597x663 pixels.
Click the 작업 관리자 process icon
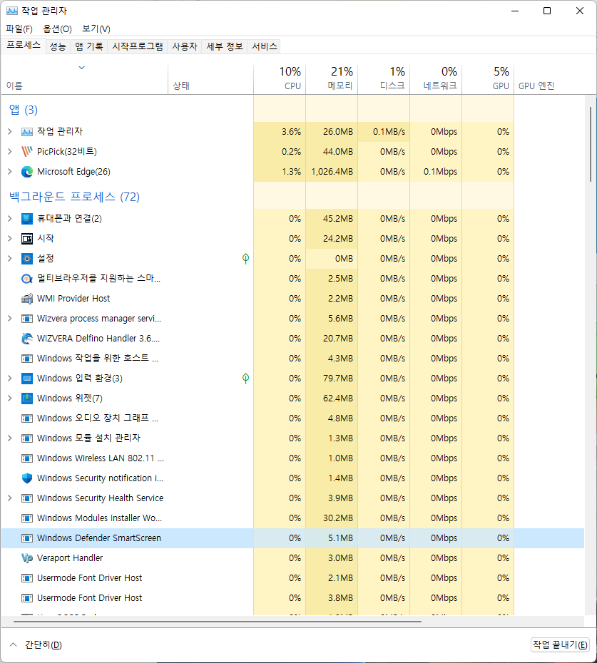(26, 132)
